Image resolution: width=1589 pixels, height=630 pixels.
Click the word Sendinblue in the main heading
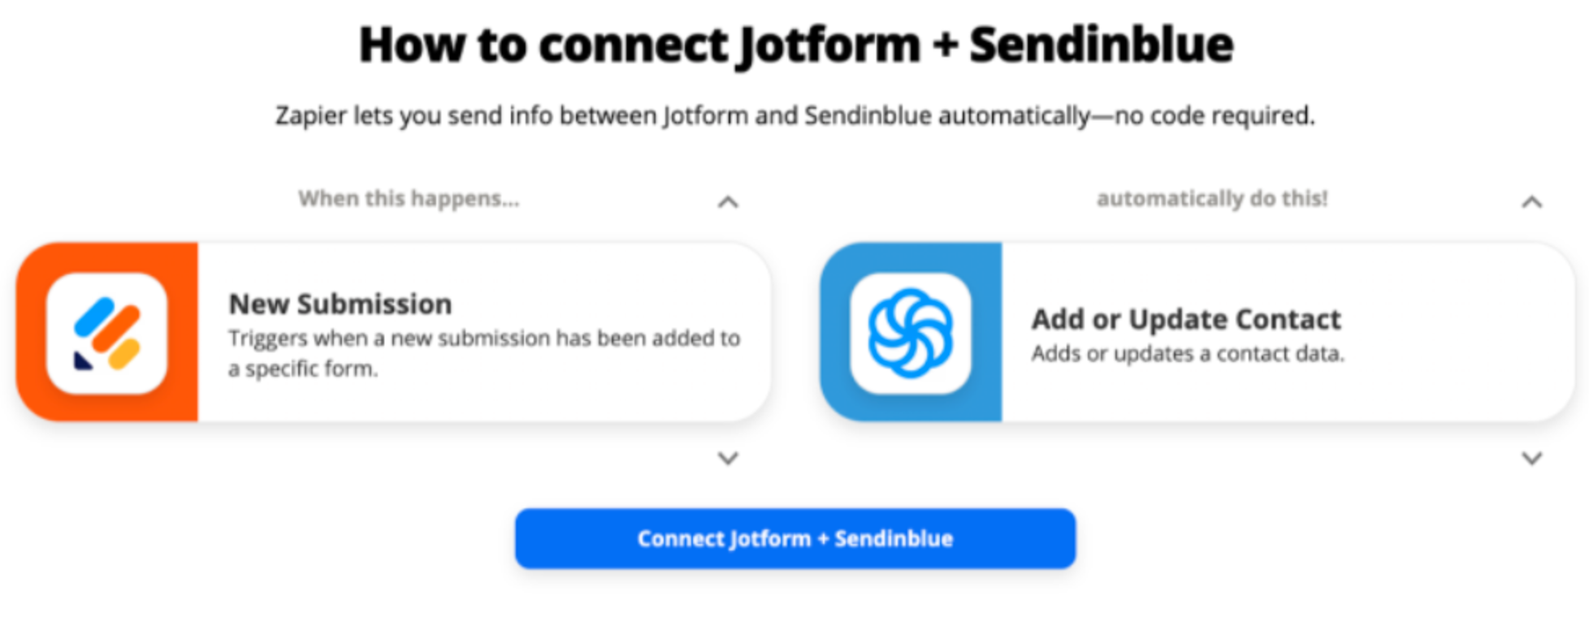click(x=1102, y=45)
